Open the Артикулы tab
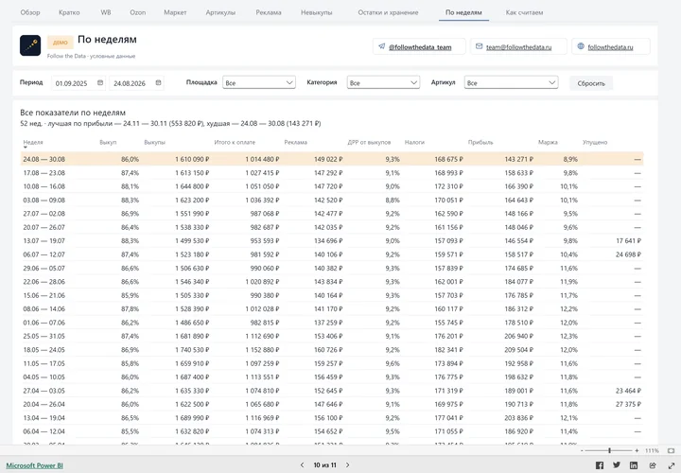The height and width of the screenshot is (473, 681). coord(220,12)
